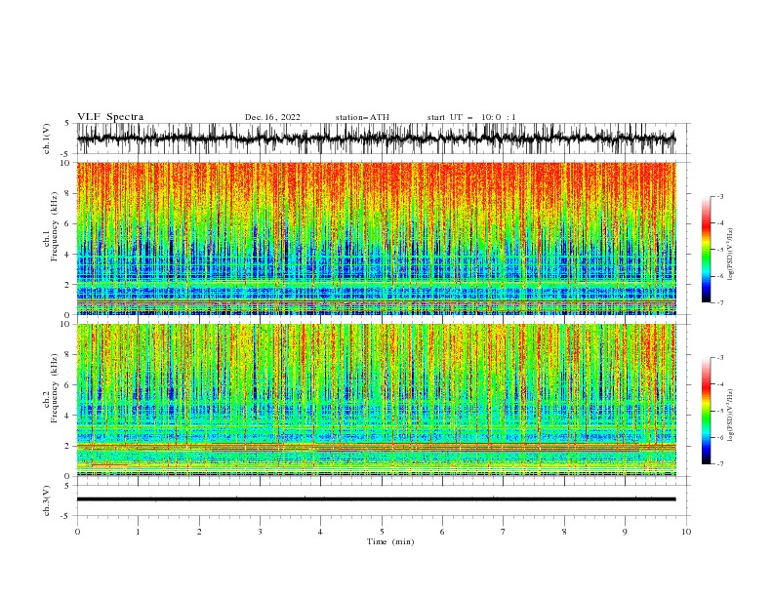This screenshot has height=597, width=773.
Task: Click the "start UT = 10:0 :1" label
Action: click(471, 117)
